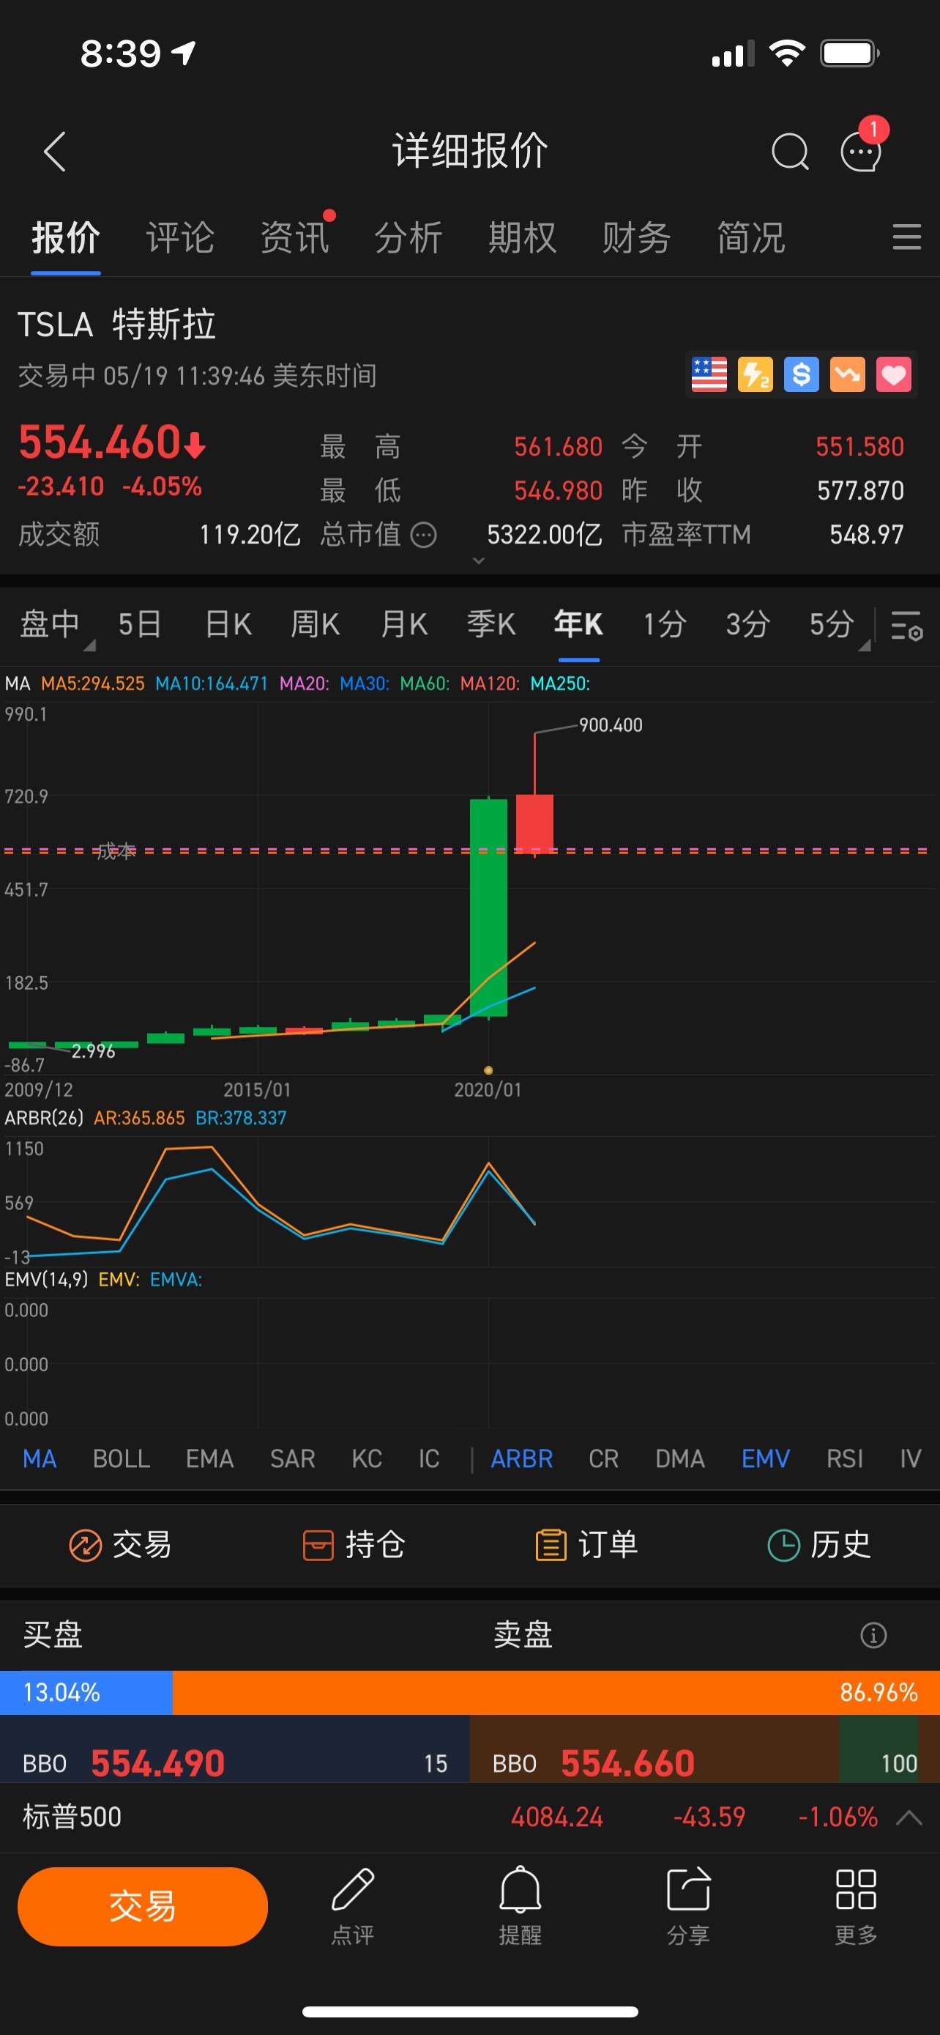Tap the 买盘卖盘 info circle icon

click(x=873, y=1634)
